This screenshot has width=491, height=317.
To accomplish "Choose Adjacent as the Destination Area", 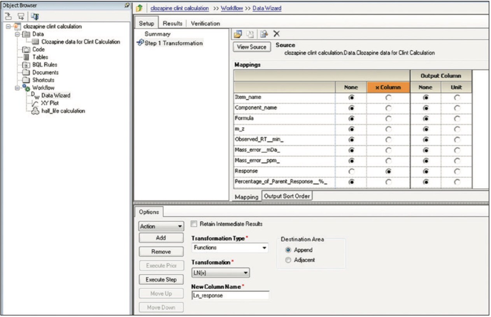I will (288, 260).
